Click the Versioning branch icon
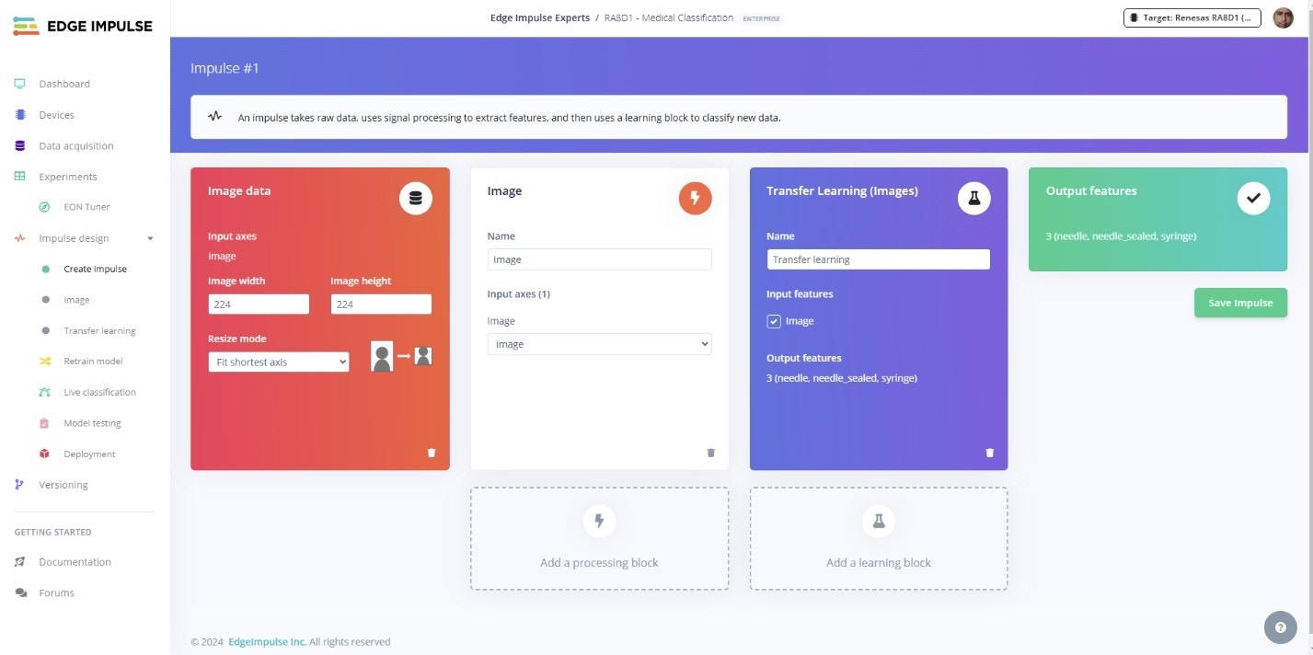Screen dimensions: 1313x655 pyautogui.click(x=19, y=485)
